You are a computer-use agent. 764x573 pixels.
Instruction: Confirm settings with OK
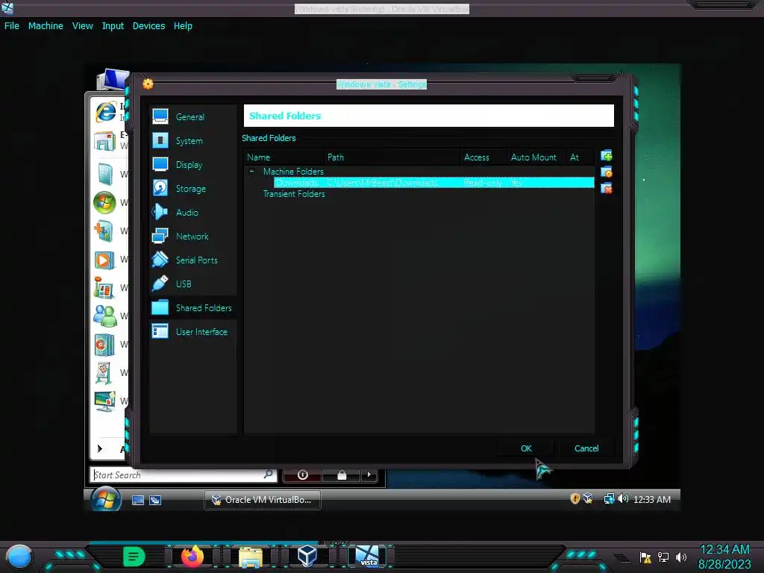coord(526,448)
